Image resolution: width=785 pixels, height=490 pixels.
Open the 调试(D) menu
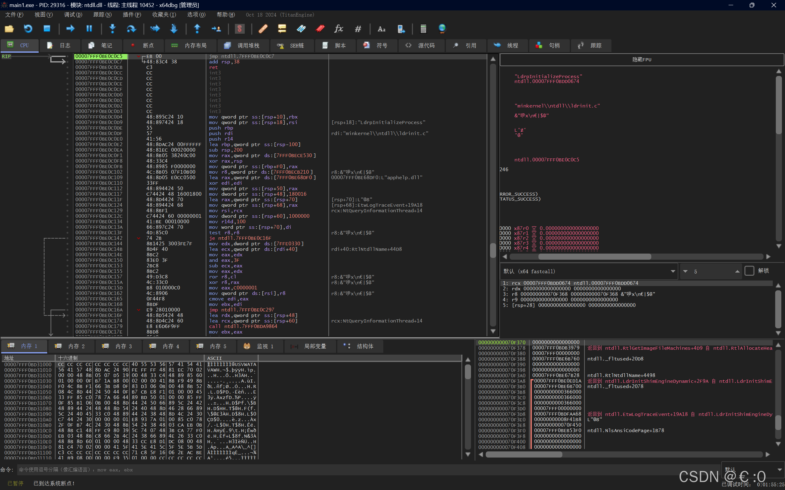pyautogui.click(x=73, y=15)
